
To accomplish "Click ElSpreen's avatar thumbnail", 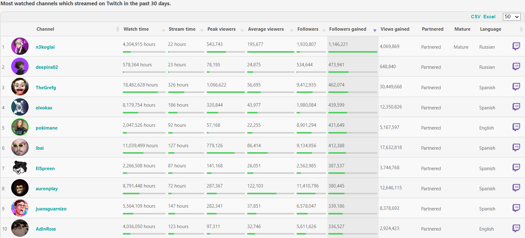I will coord(20,168).
